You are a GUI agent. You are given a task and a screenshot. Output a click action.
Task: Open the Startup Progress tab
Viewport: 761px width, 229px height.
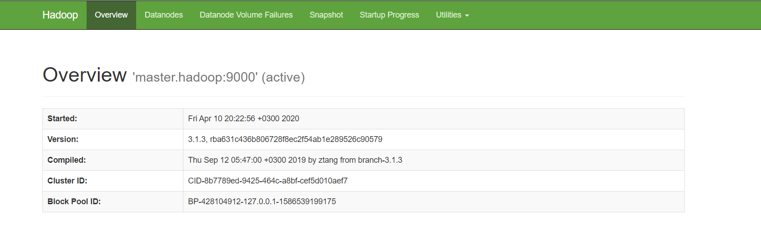click(389, 15)
